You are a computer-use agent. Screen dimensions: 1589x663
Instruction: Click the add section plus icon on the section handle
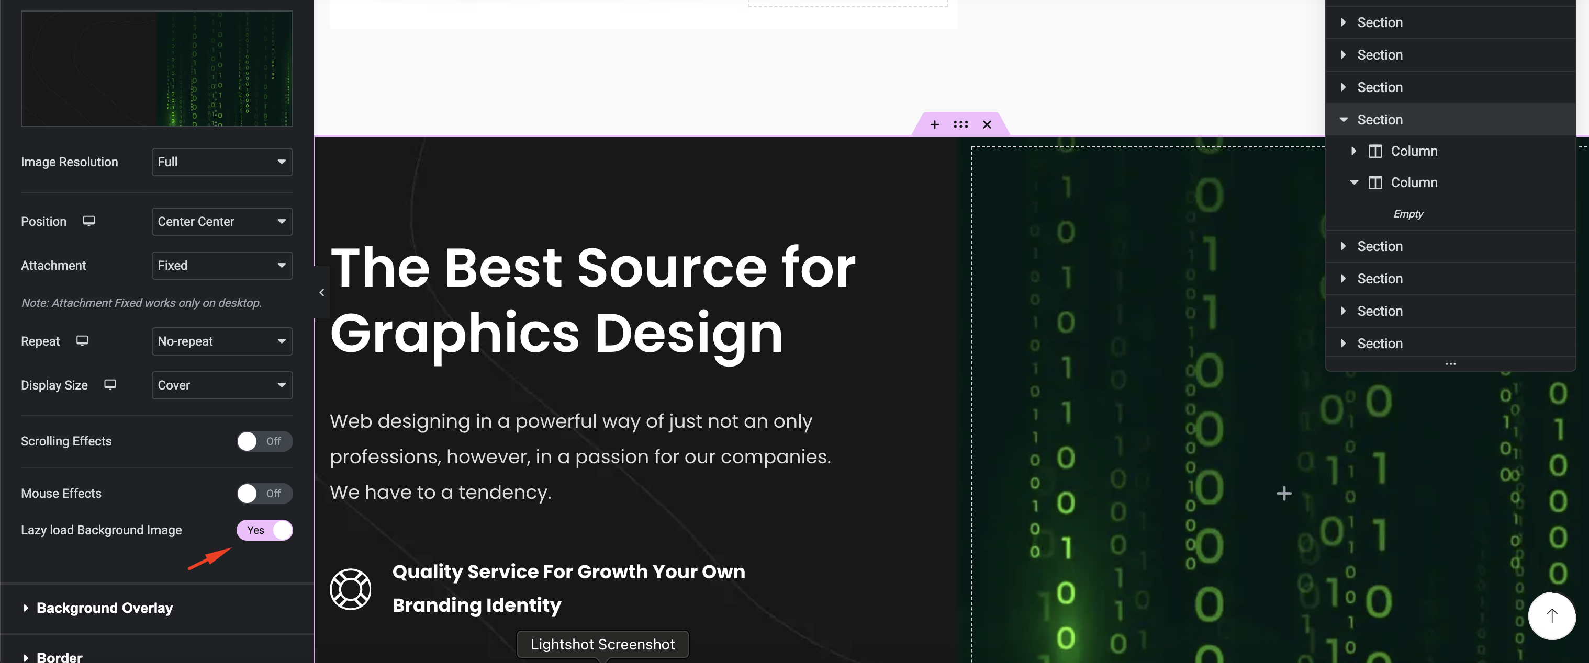click(935, 124)
